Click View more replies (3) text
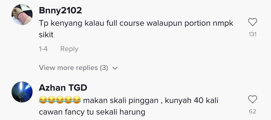 74,68
